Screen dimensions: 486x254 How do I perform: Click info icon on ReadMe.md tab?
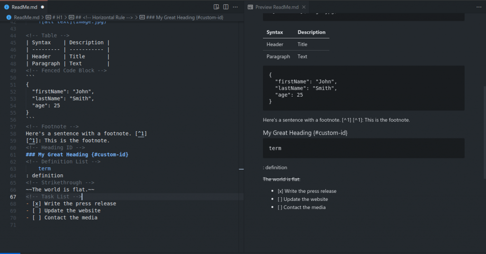tap(7, 7)
